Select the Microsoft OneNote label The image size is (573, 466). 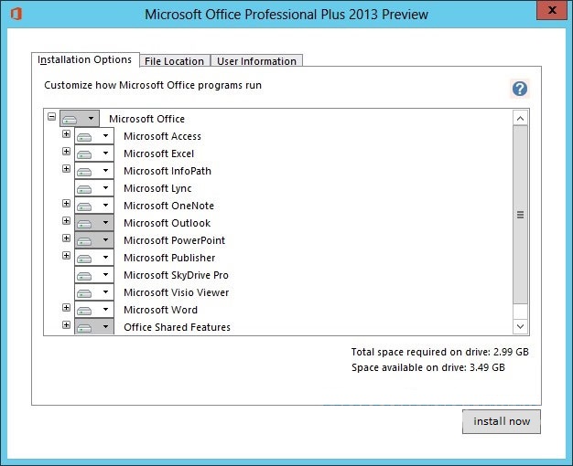tap(168, 206)
